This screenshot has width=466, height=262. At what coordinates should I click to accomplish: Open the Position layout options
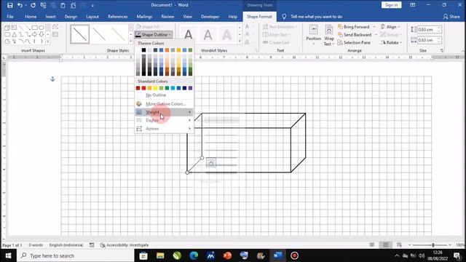click(x=314, y=36)
